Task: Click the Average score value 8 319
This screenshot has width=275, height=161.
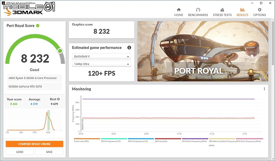Action: click(34, 104)
